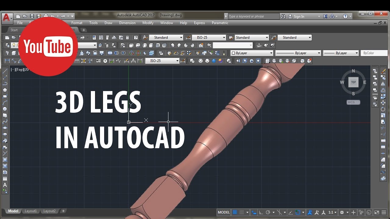Switch to the Start drawing tab

(14, 30)
